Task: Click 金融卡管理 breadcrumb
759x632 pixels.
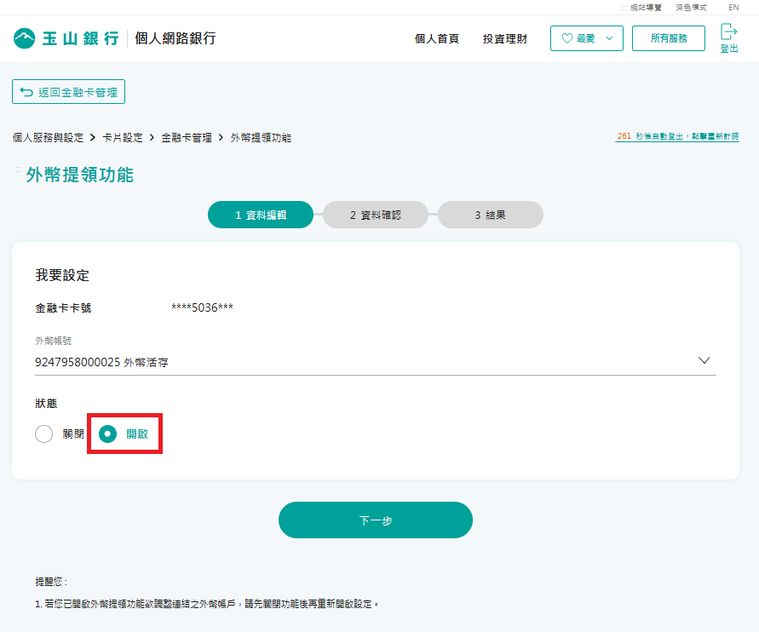Action: point(187,138)
